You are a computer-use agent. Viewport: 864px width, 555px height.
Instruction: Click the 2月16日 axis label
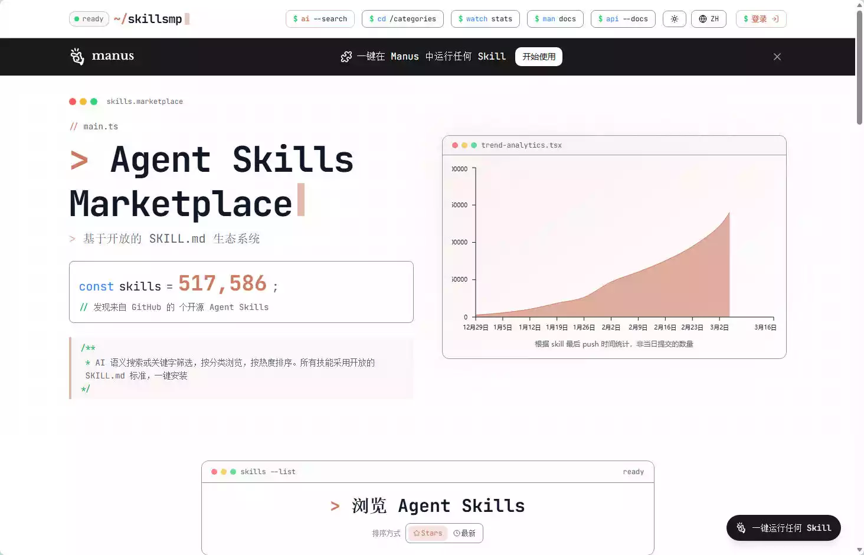pyautogui.click(x=665, y=327)
